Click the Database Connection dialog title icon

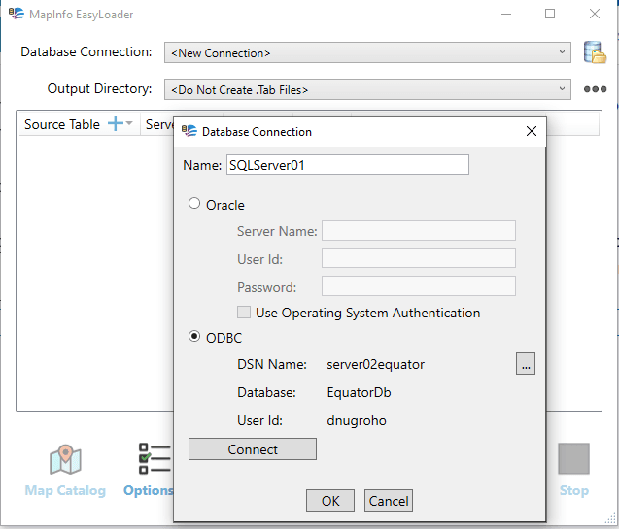[189, 131]
